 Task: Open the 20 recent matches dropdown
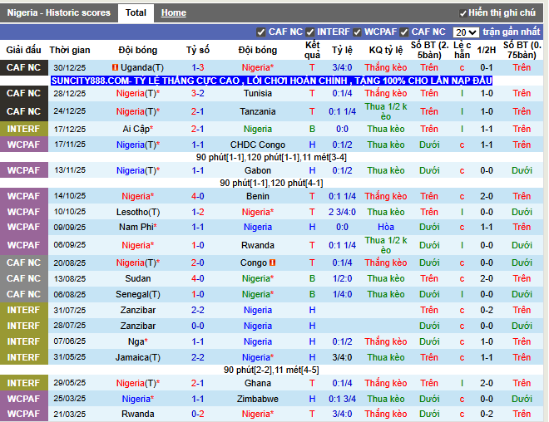tap(466, 32)
